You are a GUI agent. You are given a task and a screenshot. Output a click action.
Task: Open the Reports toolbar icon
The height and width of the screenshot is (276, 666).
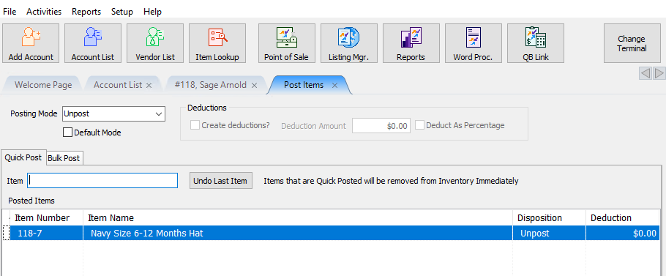click(x=411, y=43)
